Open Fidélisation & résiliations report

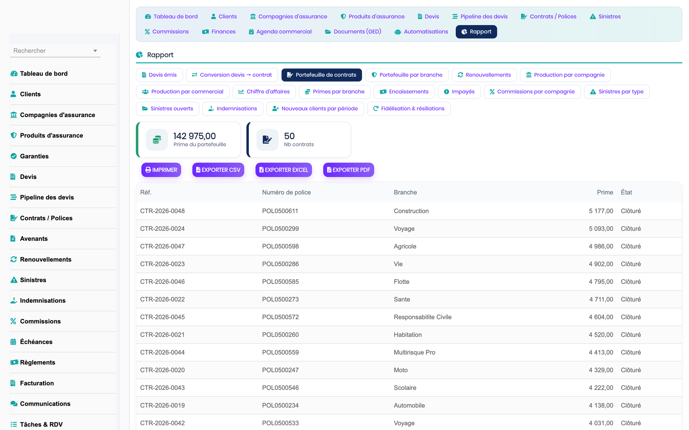pos(409,109)
